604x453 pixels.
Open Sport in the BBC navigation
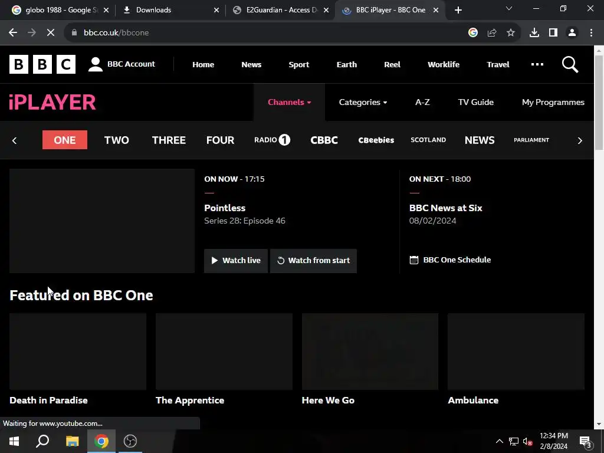pyautogui.click(x=299, y=64)
